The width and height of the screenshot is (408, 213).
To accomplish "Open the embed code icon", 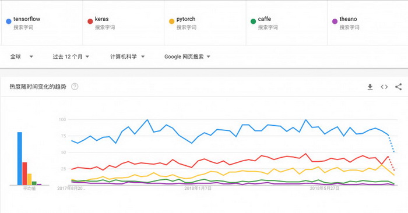I will point(384,87).
